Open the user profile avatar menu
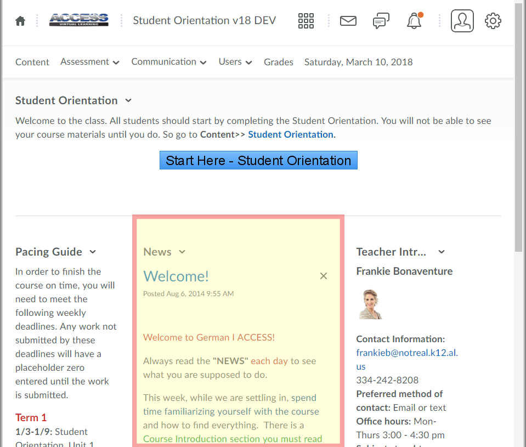Image resolution: width=526 pixels, height=447 pixels. pyautogui.click(x=462, y=21)
